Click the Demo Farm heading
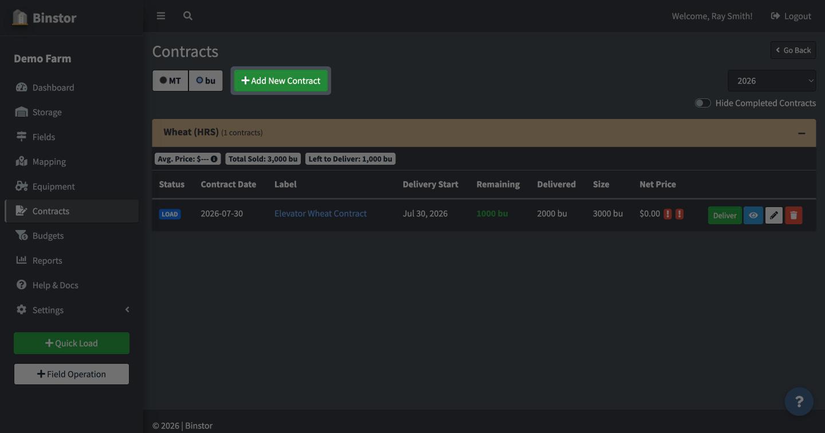 [42, 58]
